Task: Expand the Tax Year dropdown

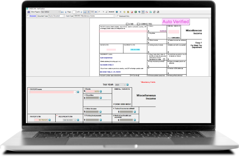Action: 120,85
